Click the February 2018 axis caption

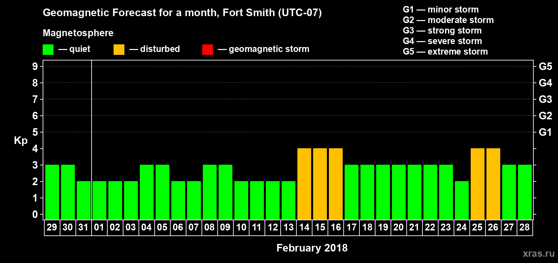coord(312,248)
